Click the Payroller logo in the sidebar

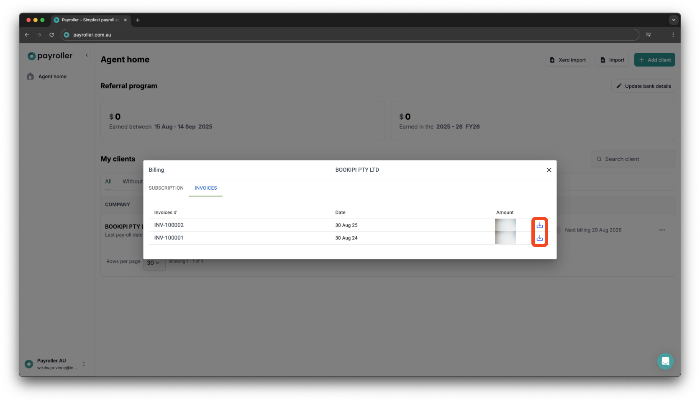(x=49, y=56)
